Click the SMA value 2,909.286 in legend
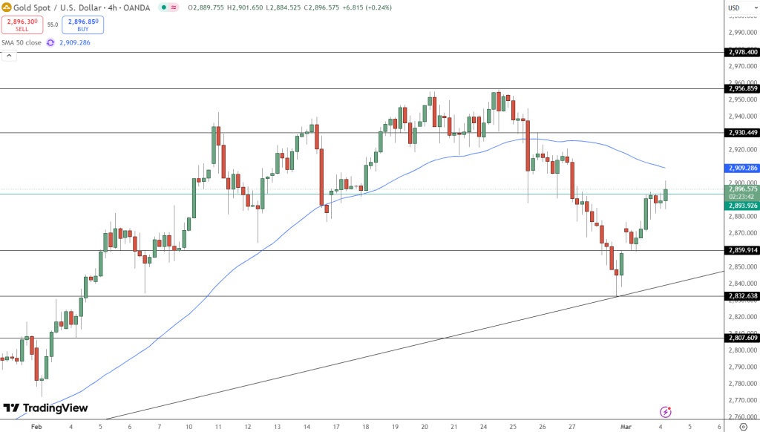This screenshot has height=432, width=760. 75,42
